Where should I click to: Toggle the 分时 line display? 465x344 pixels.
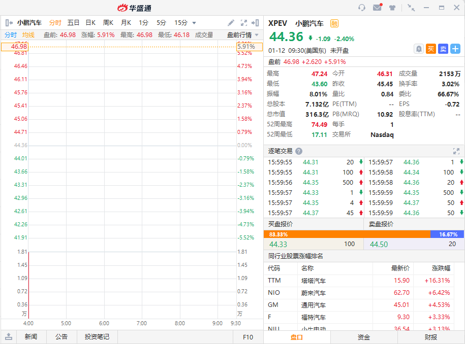[x=11, y=35]
